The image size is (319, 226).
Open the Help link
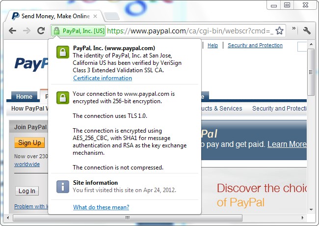point(213,45)
